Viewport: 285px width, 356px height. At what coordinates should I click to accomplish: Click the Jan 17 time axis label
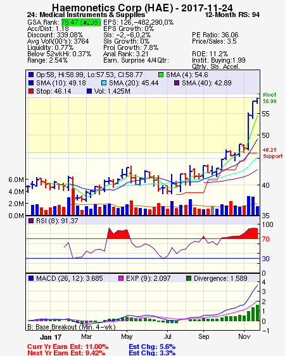[x=51, y=337]
